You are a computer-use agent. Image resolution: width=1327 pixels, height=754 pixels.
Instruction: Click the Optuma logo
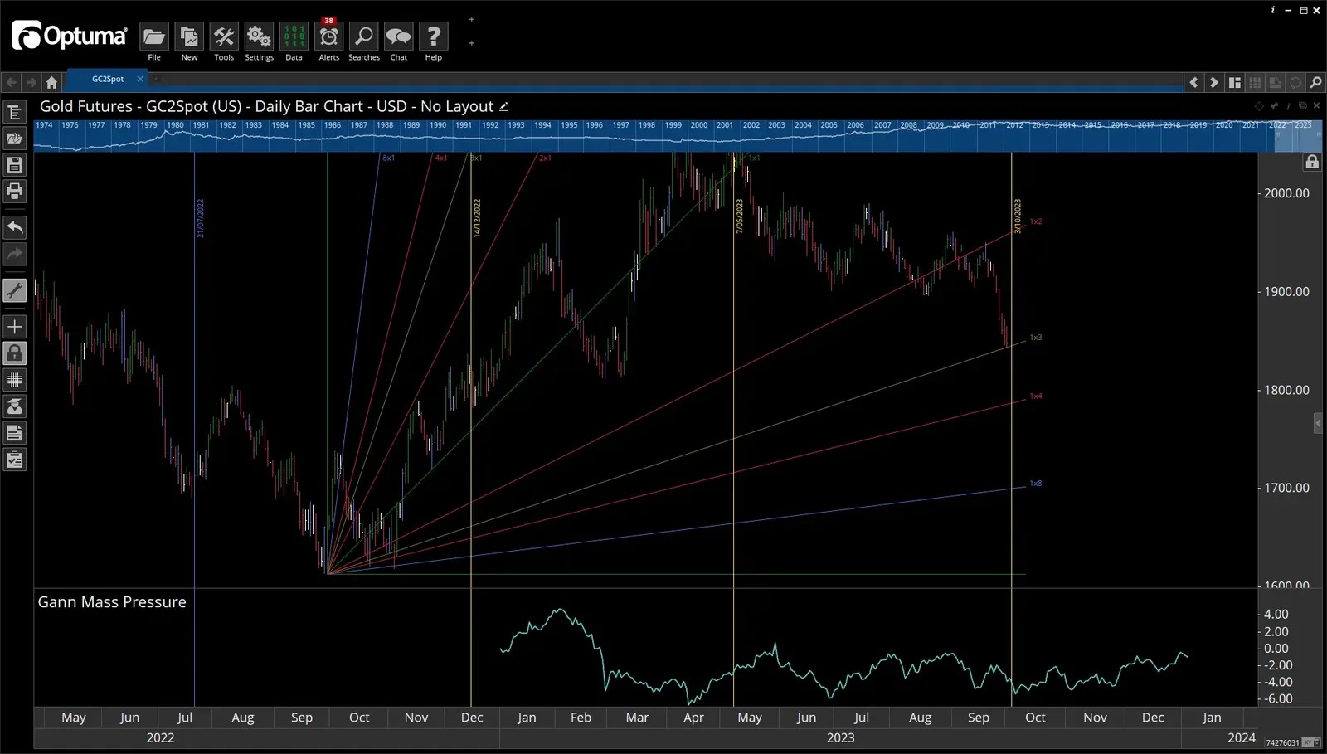(69, 36)
